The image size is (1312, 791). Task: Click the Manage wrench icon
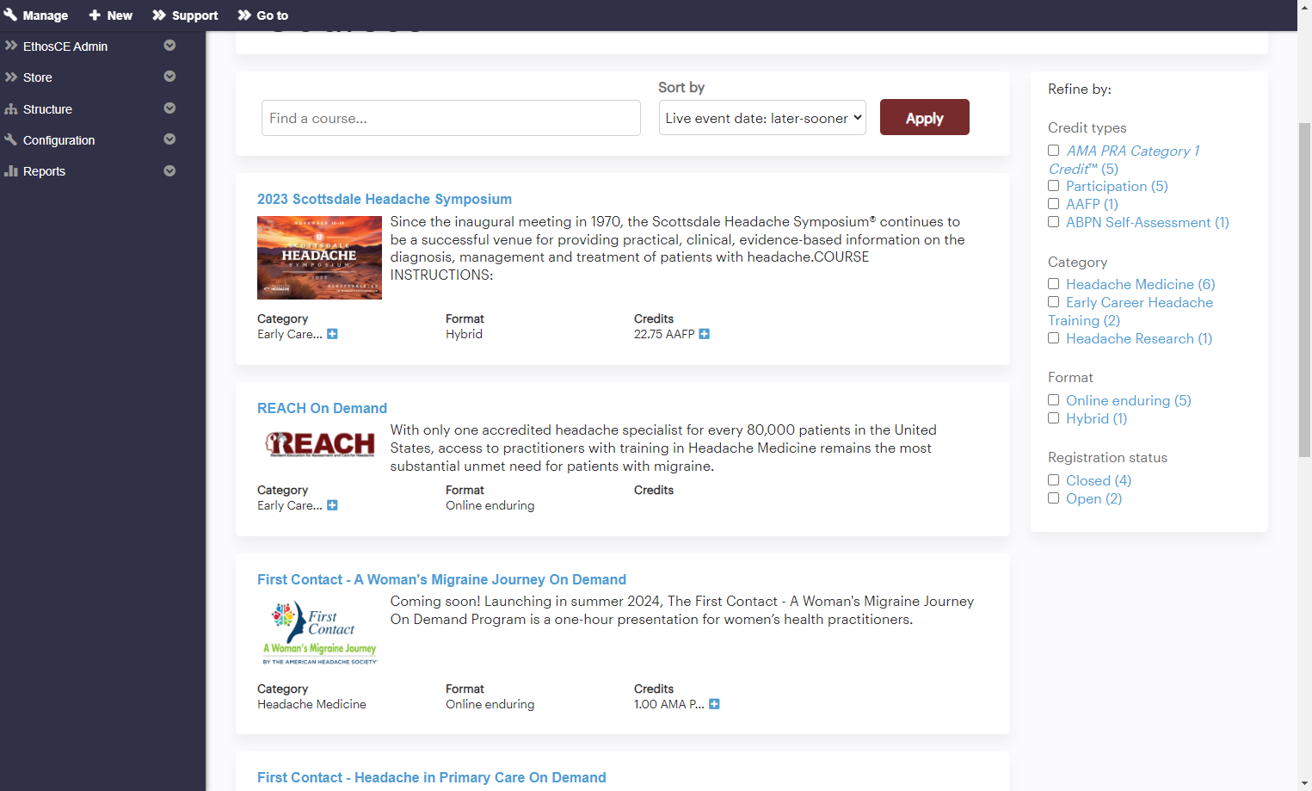pyautogui.click(x=10, y=15)
